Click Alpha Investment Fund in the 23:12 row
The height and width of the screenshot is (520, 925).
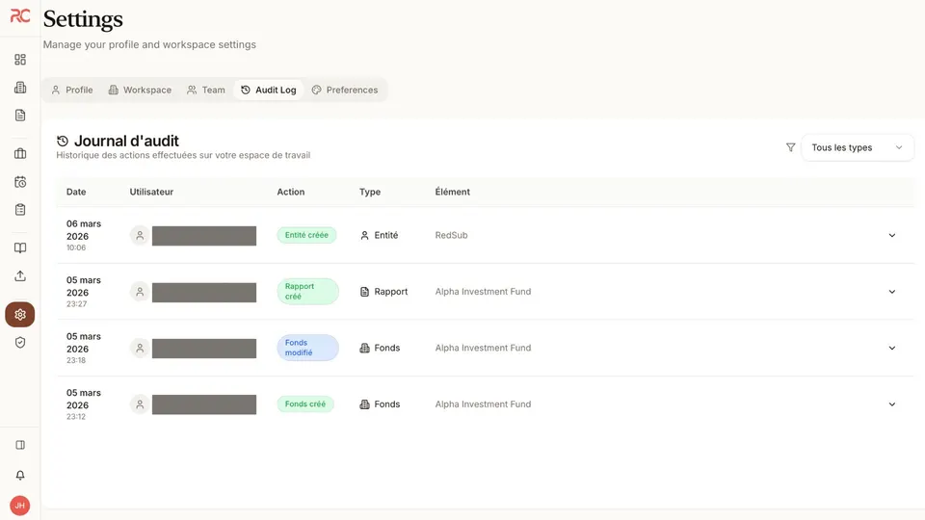tap(483, 403)
